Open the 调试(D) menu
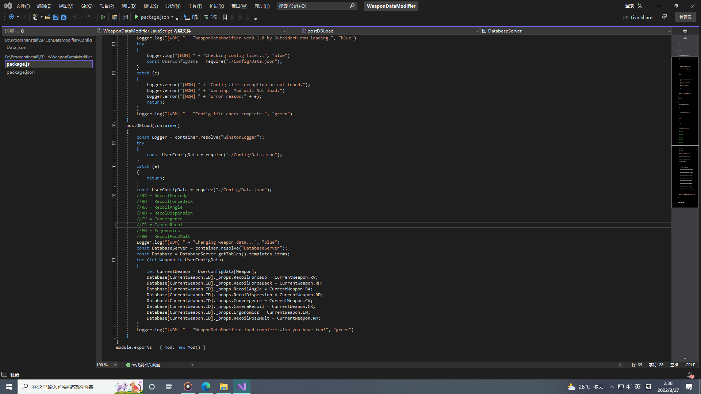The width and height of the screenshot is (701, 394). click(129, 6)
